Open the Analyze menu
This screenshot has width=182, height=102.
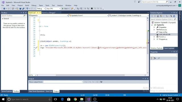60,5
